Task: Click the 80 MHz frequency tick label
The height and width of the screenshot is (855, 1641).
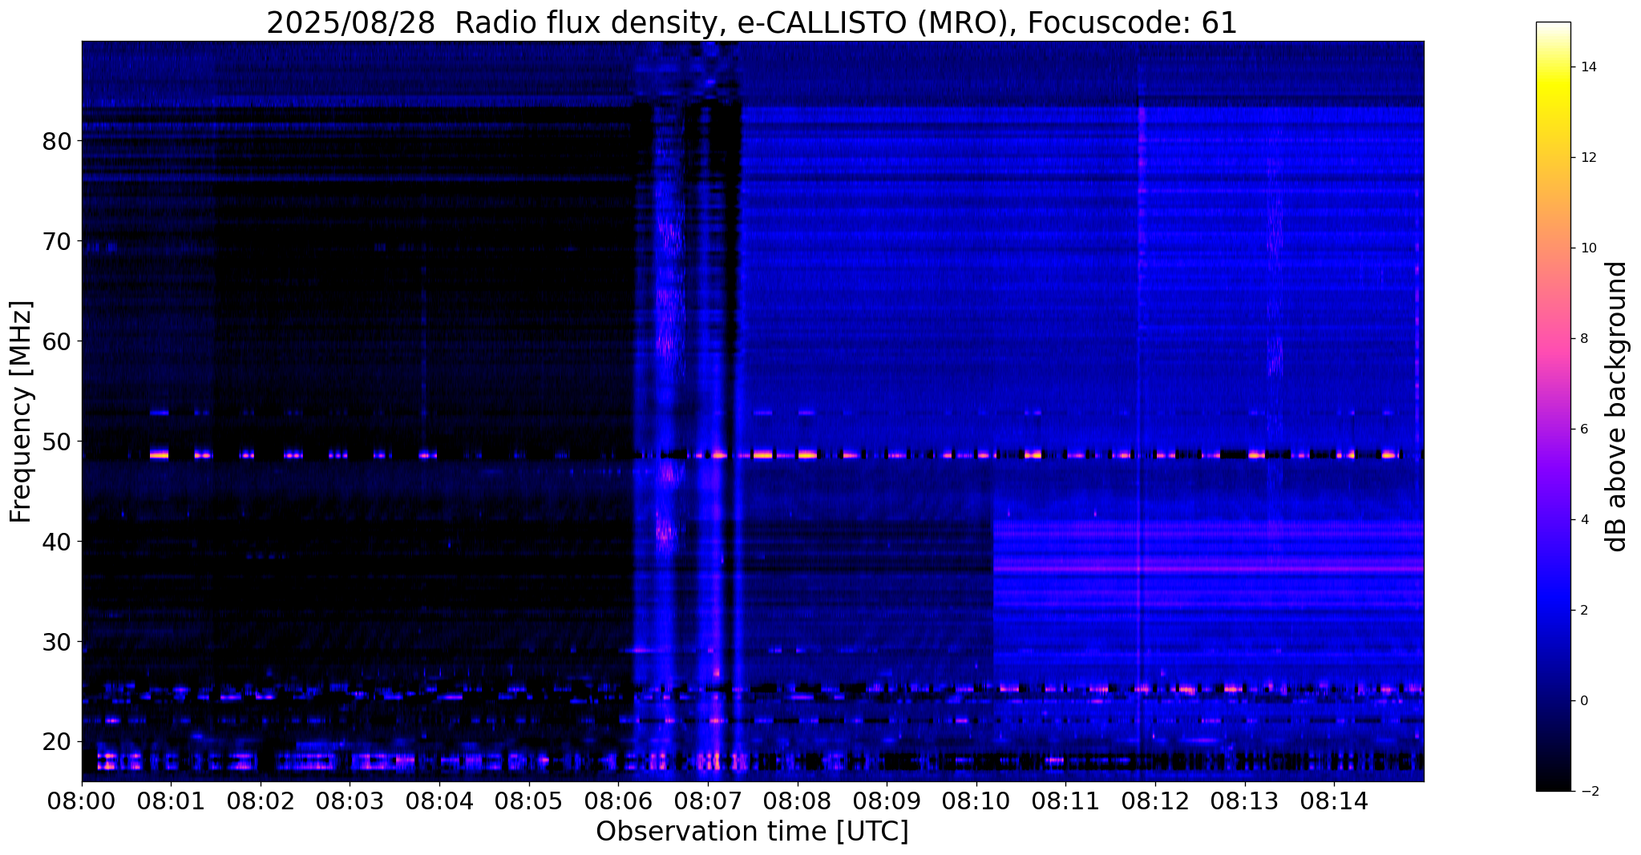Action: pos(57,141)
